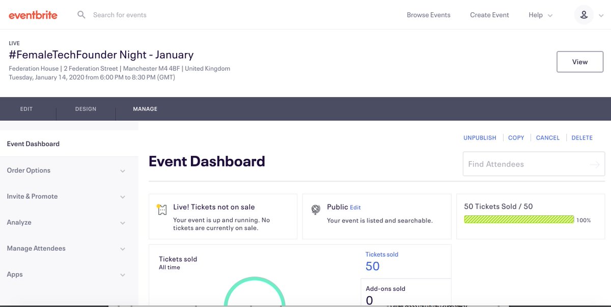Viewport: 611px width, 307px height.
Task: Open account menu chevron
Action: pyautogui.click(x=602, y=15)
